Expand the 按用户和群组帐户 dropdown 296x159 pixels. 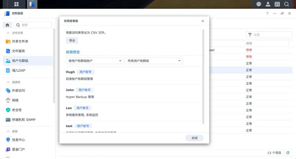(x=95, y=61)
